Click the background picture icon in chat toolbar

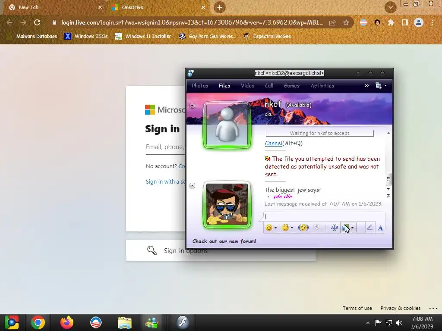pos(346,228)
